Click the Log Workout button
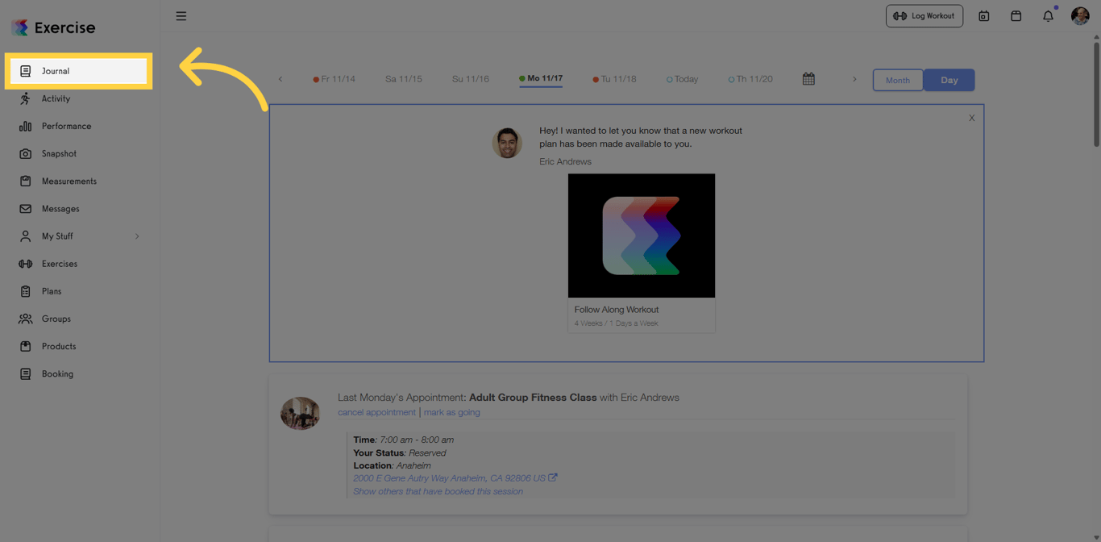1101x542 pixels. tap(924, 16)
